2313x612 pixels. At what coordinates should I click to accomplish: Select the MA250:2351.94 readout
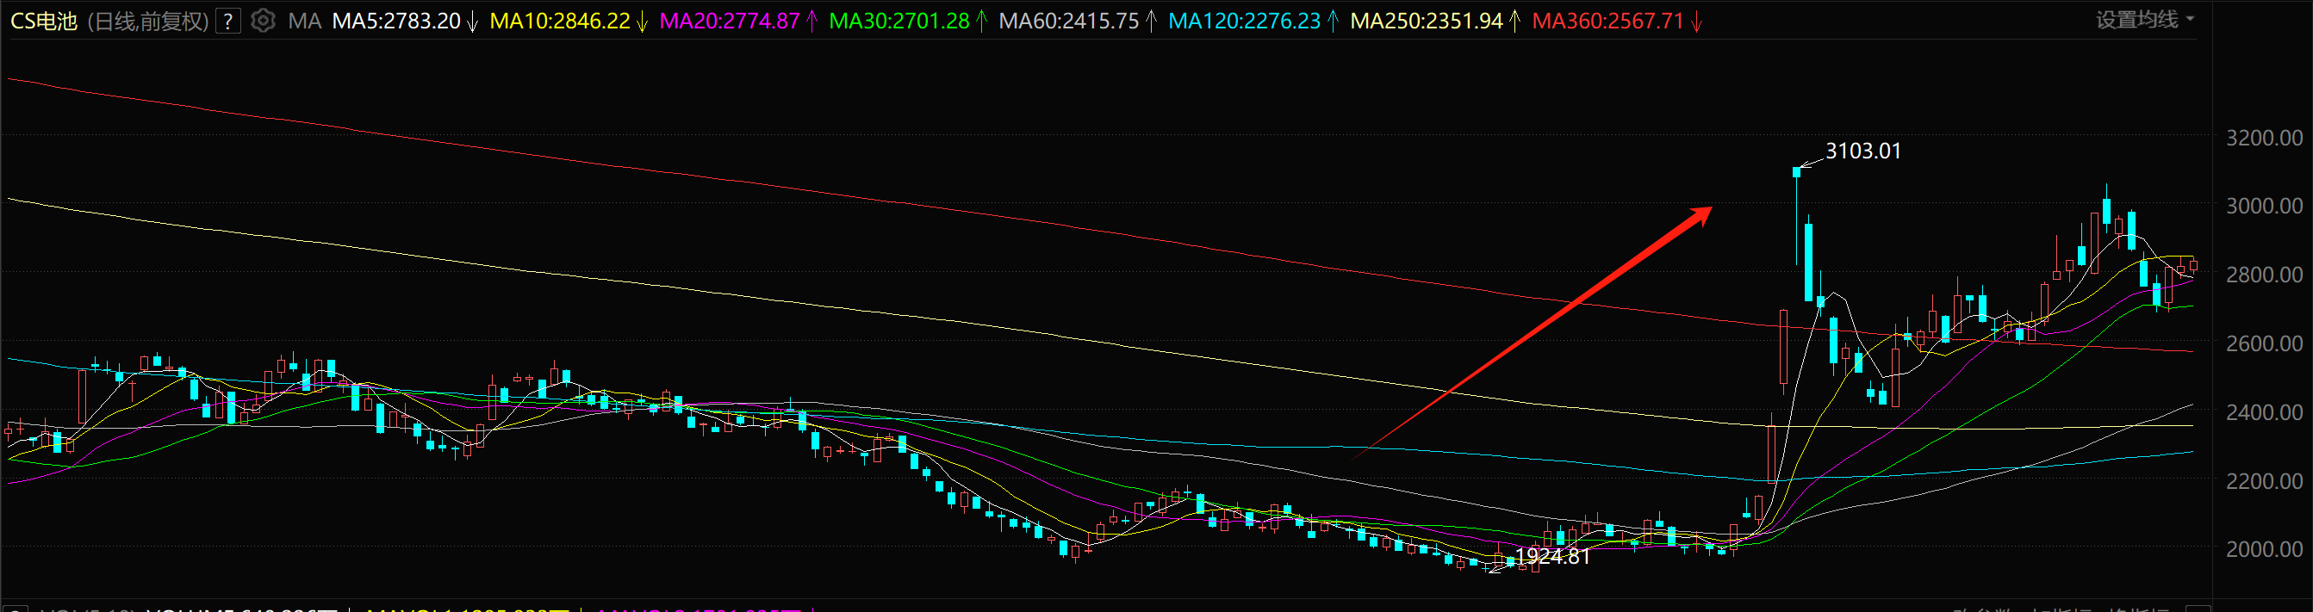[1427, 21]
